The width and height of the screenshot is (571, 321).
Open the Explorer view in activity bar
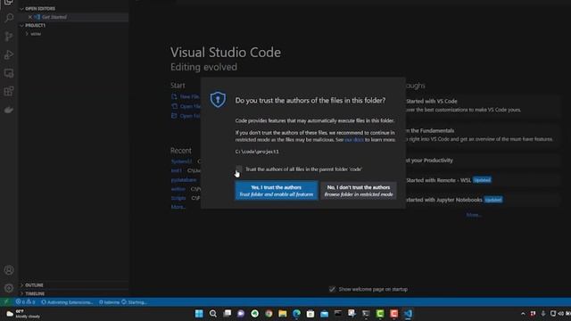pos(9,2)
